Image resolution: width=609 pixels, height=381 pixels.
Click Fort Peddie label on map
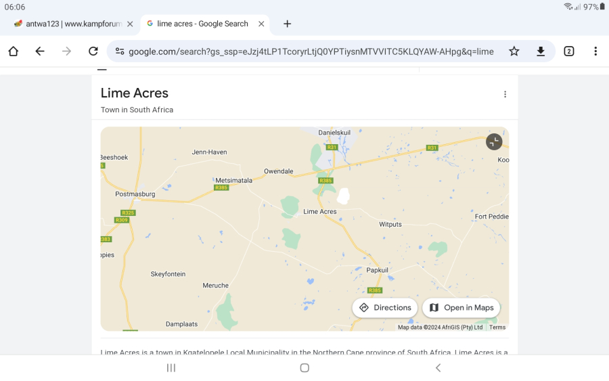coord(492,217)
